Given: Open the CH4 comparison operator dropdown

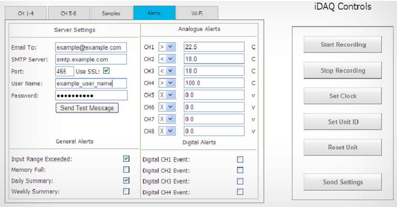Looking at the screenshot, I should pyautogui.click(x=167, y=83).
